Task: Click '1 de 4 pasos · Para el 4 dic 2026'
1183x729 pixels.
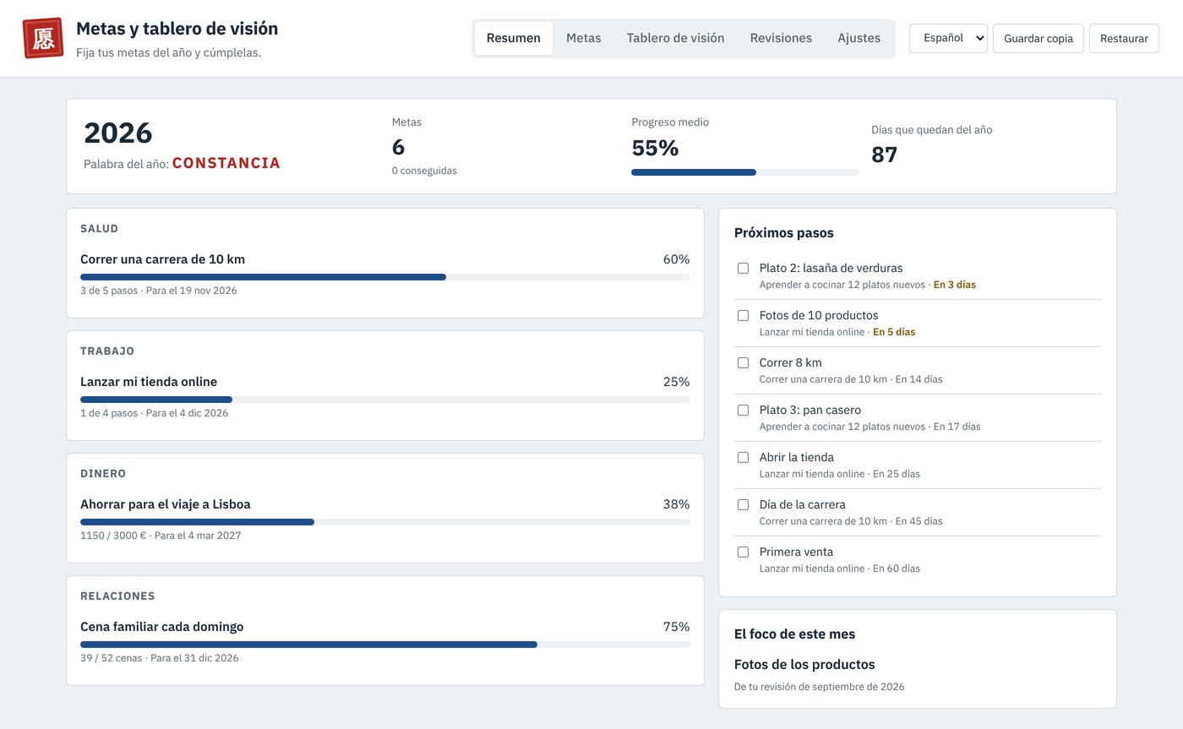Action: pyautogui.click(x=155, y=413)
